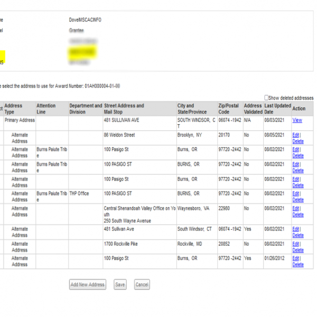This screenshot has height=317, width=317.
Task: Select the City and State/Province column header
Action: (x=190, y=108)
